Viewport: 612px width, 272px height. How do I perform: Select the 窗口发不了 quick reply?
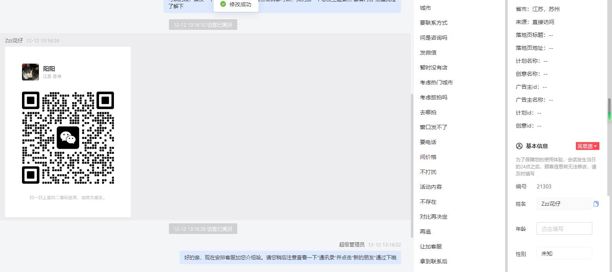pos(434,127)
